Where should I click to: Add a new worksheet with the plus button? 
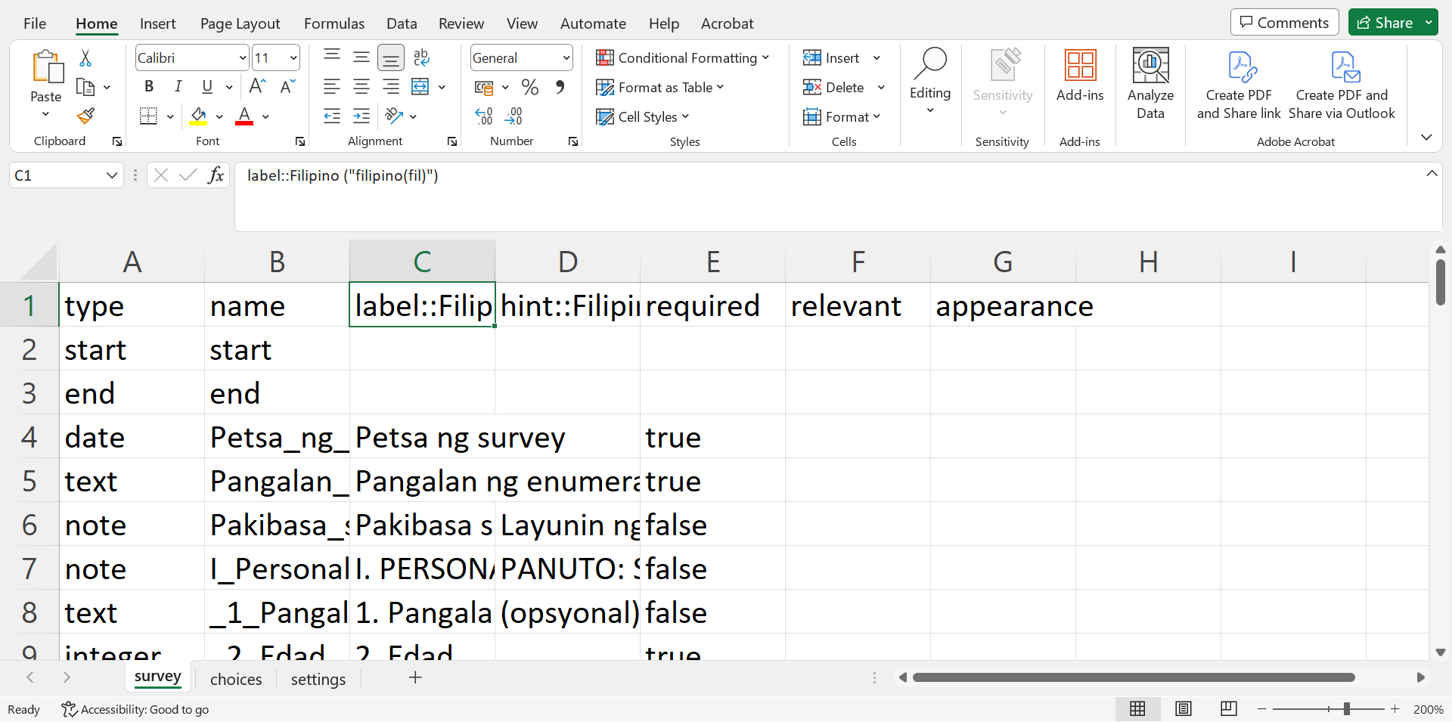(x=415, y=677)
